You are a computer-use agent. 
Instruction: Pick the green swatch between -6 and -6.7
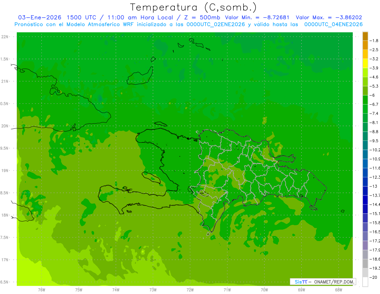pyautogui.click(x=365, y=100)
